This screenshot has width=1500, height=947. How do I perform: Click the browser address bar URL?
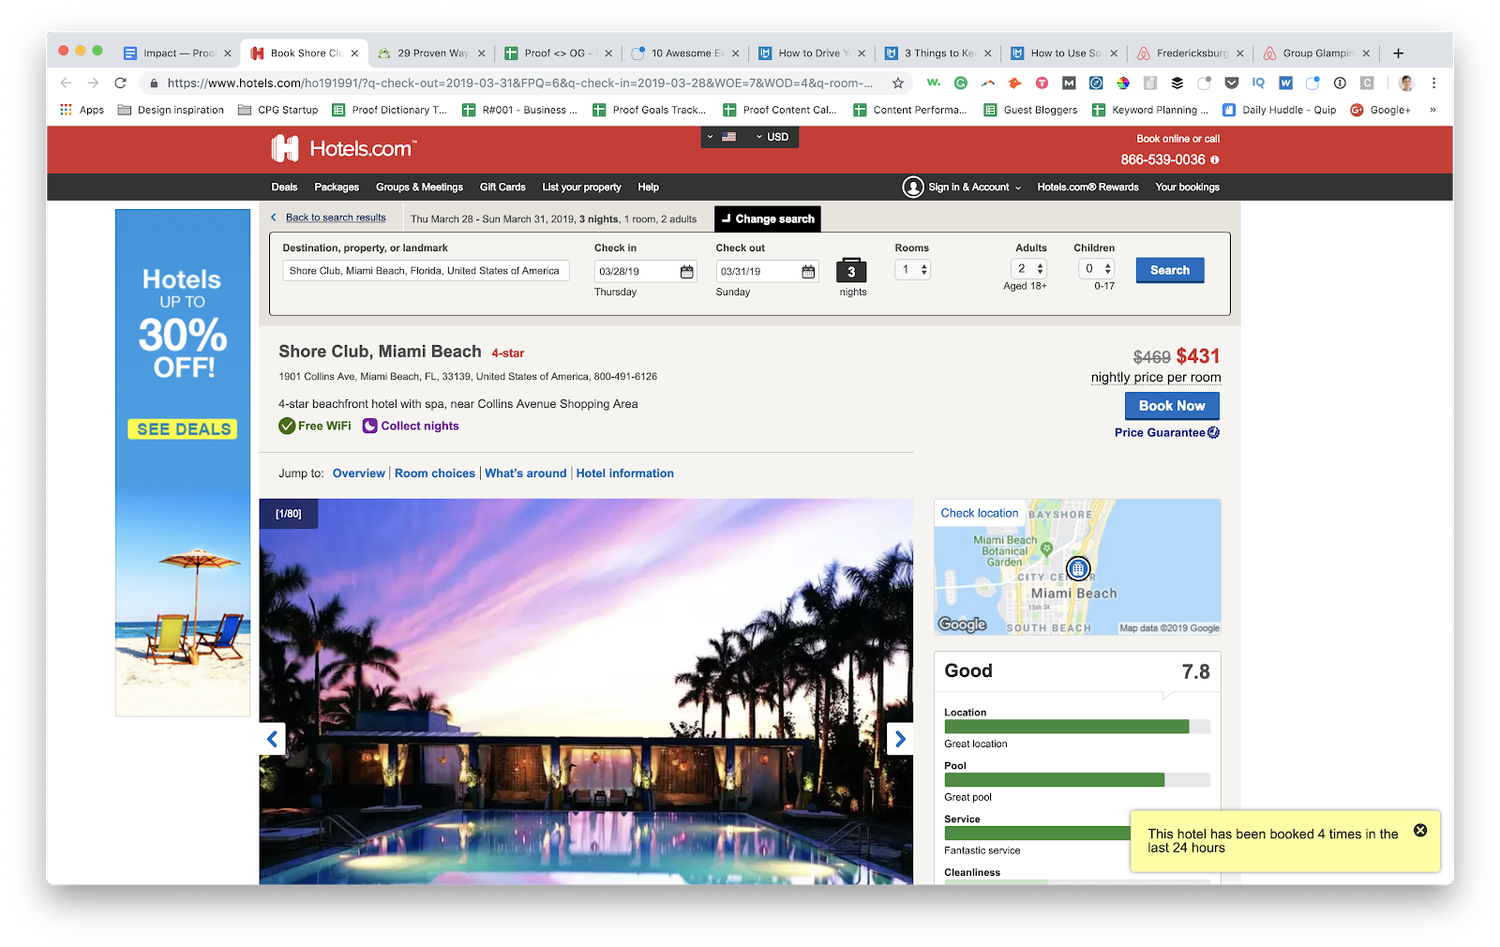point(519,83)
